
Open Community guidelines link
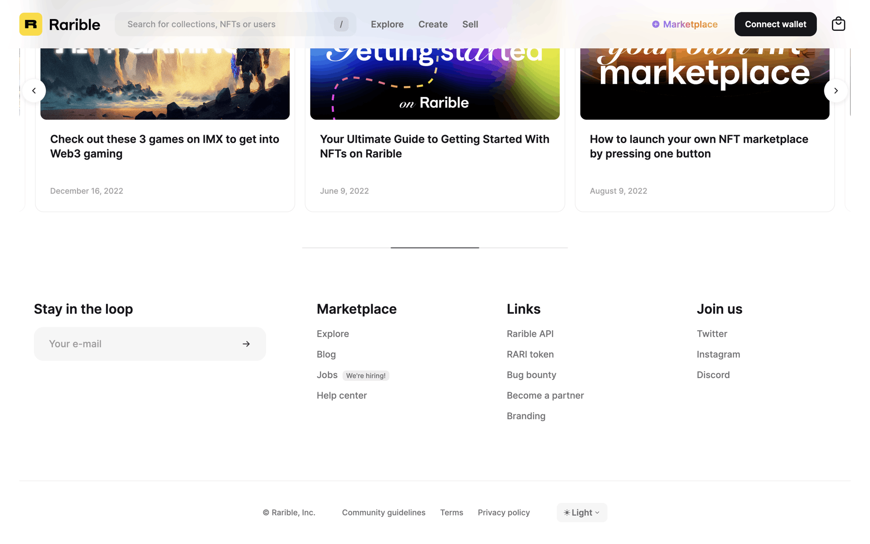[x=383, y=513]
